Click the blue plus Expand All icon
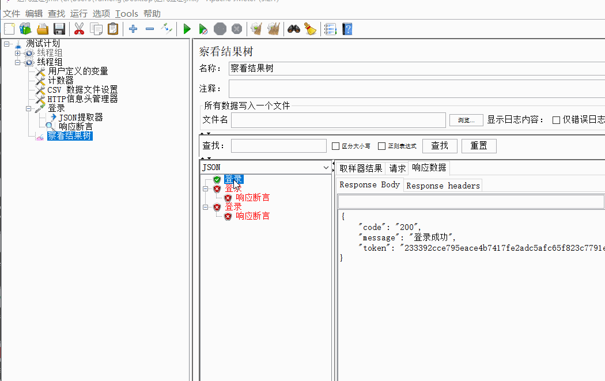The image size is (605, 381). point(133,29)
